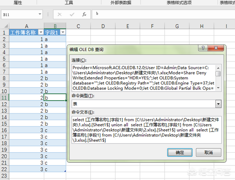Screen dimensions: 235x180
Task: Select column G header
Action: (177, 26)
